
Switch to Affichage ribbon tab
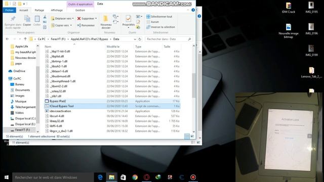[57, 10]
